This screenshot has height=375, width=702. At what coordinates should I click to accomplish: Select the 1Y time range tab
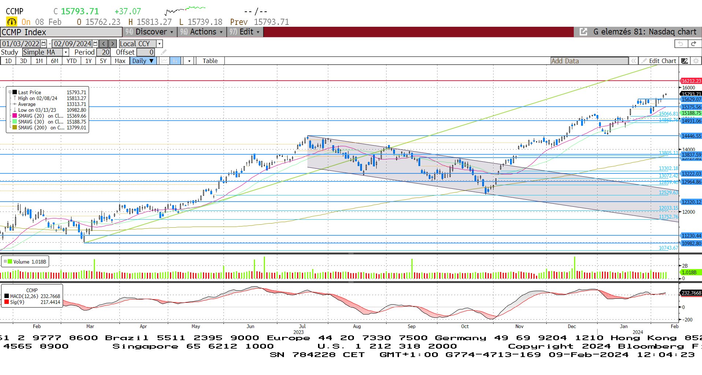[x=88, y=61]
